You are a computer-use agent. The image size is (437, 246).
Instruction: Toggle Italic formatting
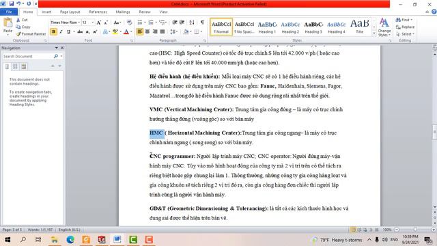point(61,32)
